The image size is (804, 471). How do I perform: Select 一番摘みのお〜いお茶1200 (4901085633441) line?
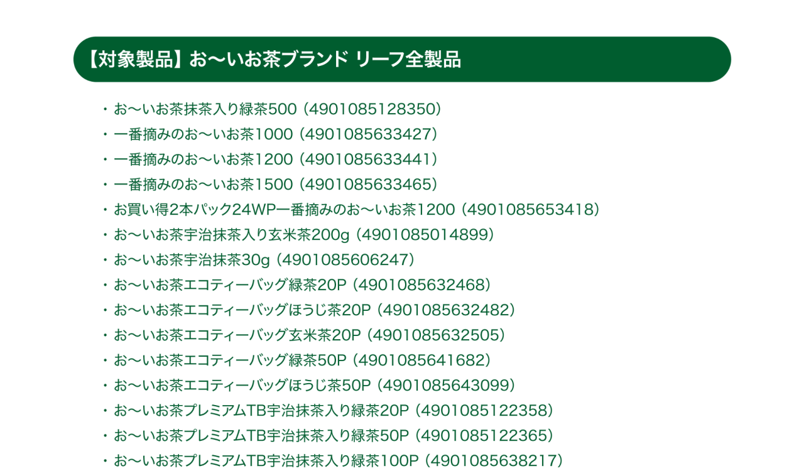pyautogui.click(x=270, y=160)
